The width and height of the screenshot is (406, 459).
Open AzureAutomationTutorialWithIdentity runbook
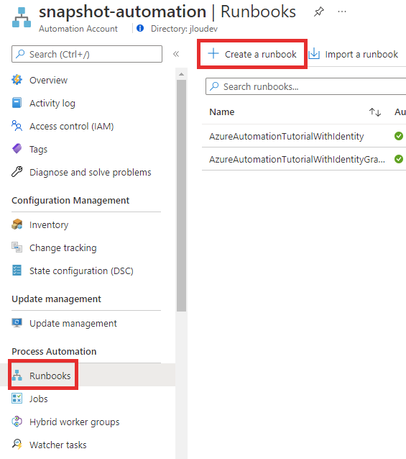pos(287,137)
